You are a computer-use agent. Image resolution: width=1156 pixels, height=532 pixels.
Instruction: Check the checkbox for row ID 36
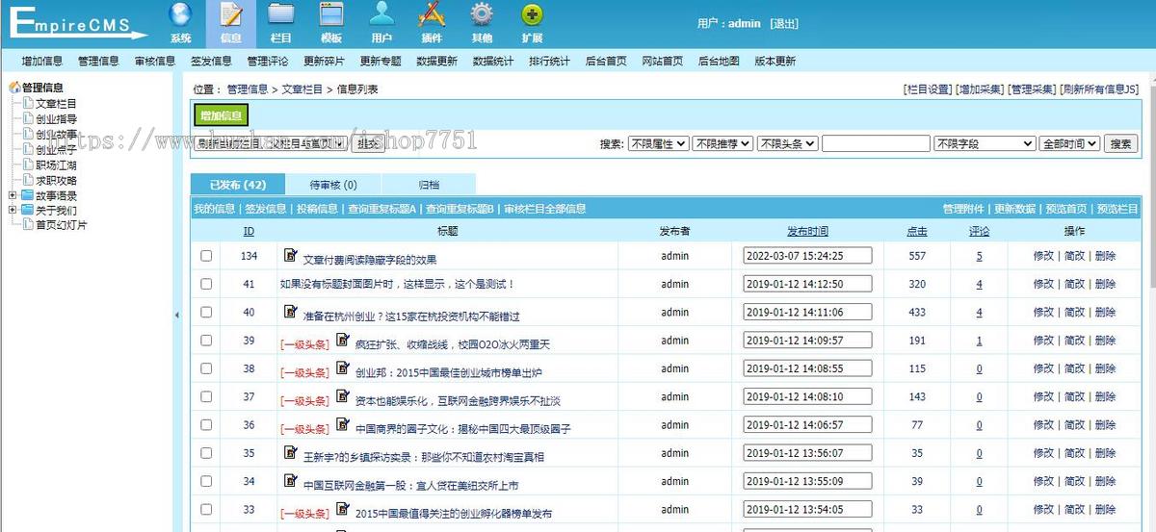pyautogui.click(x=206, y=425)
